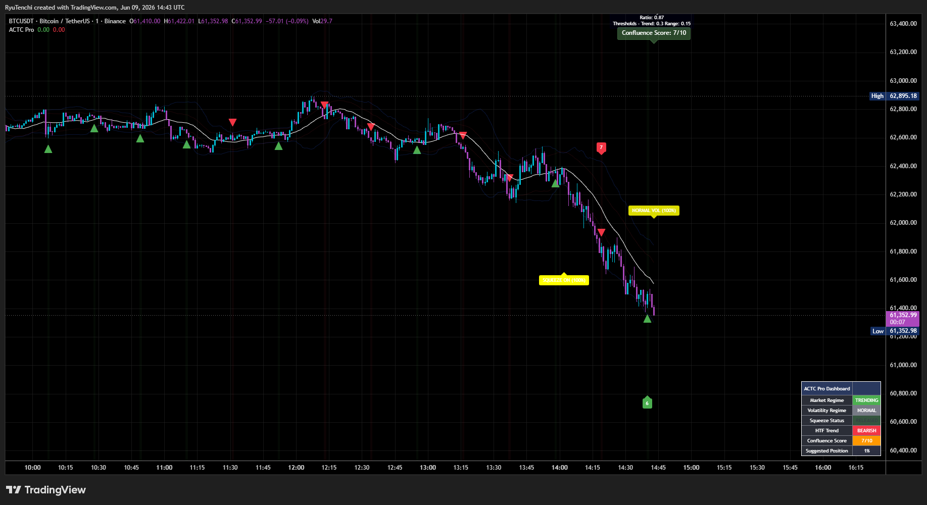This screenshot has width=927, height=505.
Task: Click the Volatility Regime row label
Action: pyautogui.click(x=827, y=411)
